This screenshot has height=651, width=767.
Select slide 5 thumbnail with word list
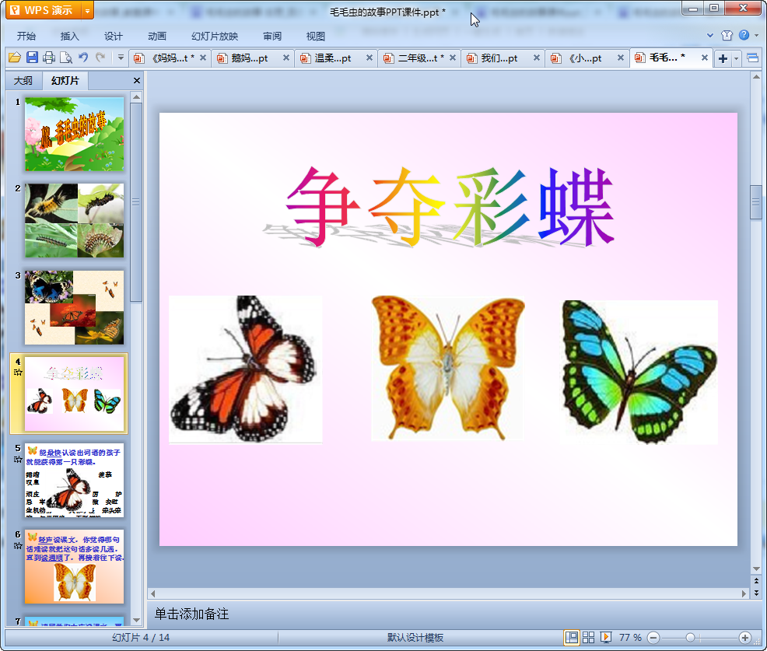[75, 481]
